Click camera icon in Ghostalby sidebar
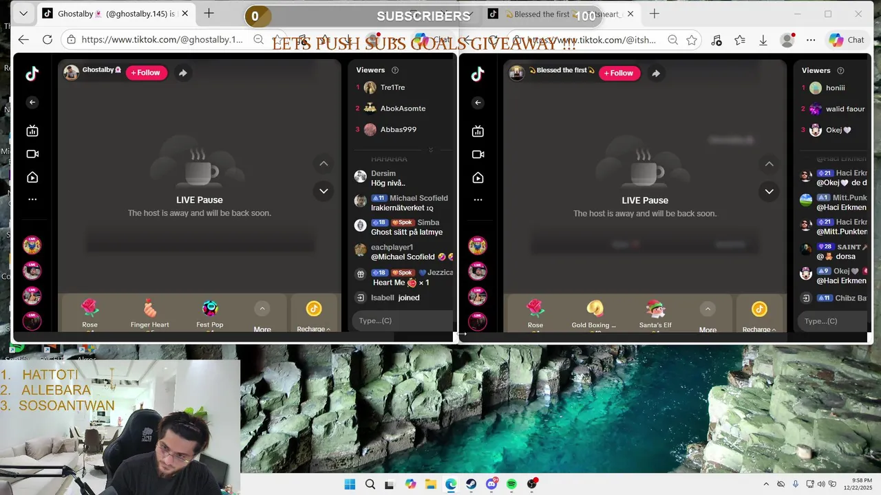Image resolution: width=881 pixels, height=495 pixels. tap(32, 154)
